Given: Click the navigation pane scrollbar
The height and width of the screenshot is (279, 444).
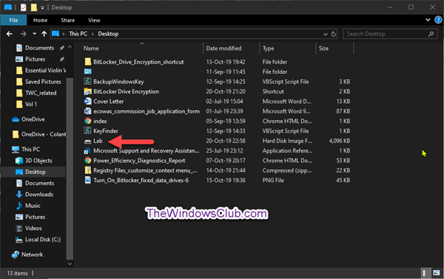Looking at the screenshot, I should (70, 169).
